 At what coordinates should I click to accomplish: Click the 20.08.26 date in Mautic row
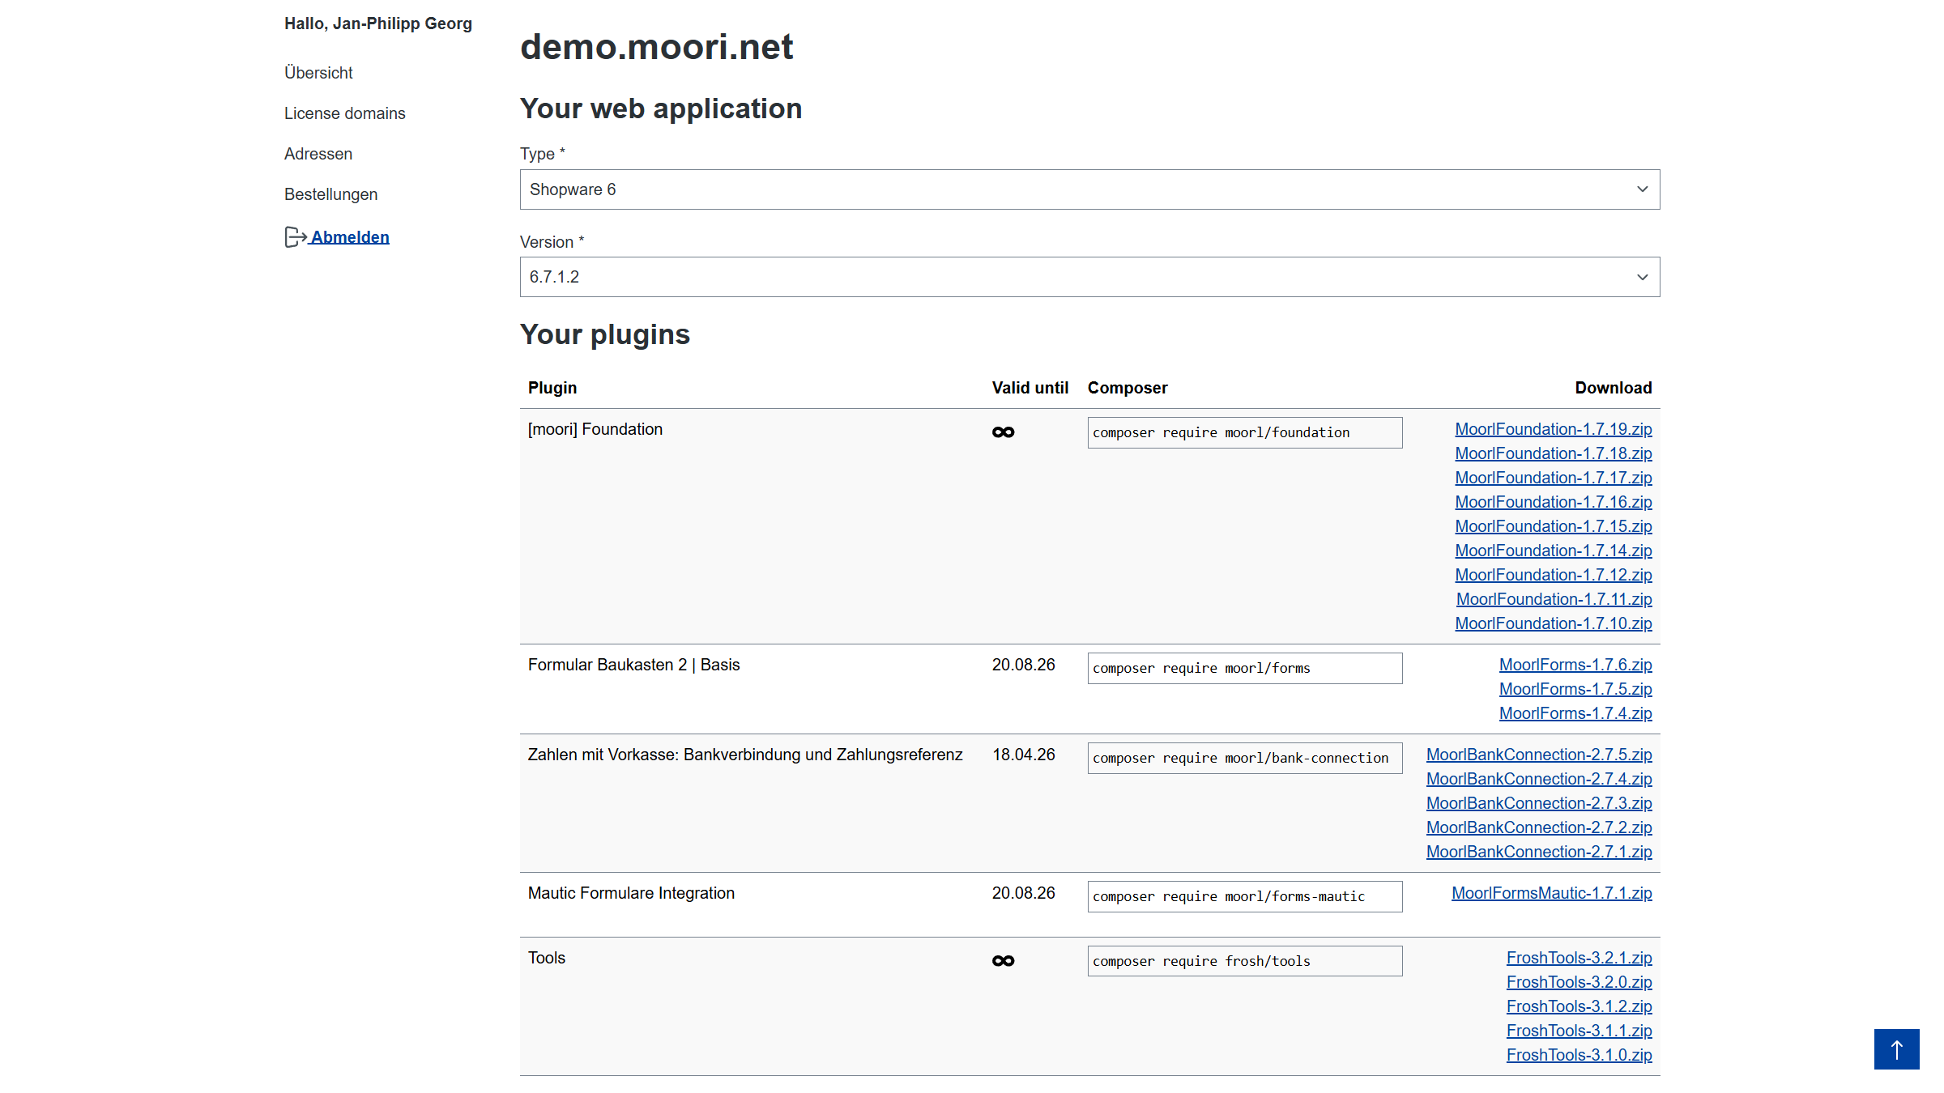click(1024, 893)
